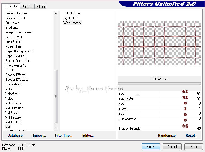Select the Web Weaver filter

tap(72, 23)
